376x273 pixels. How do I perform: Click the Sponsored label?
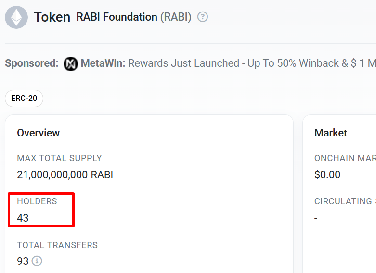[32, 63]
